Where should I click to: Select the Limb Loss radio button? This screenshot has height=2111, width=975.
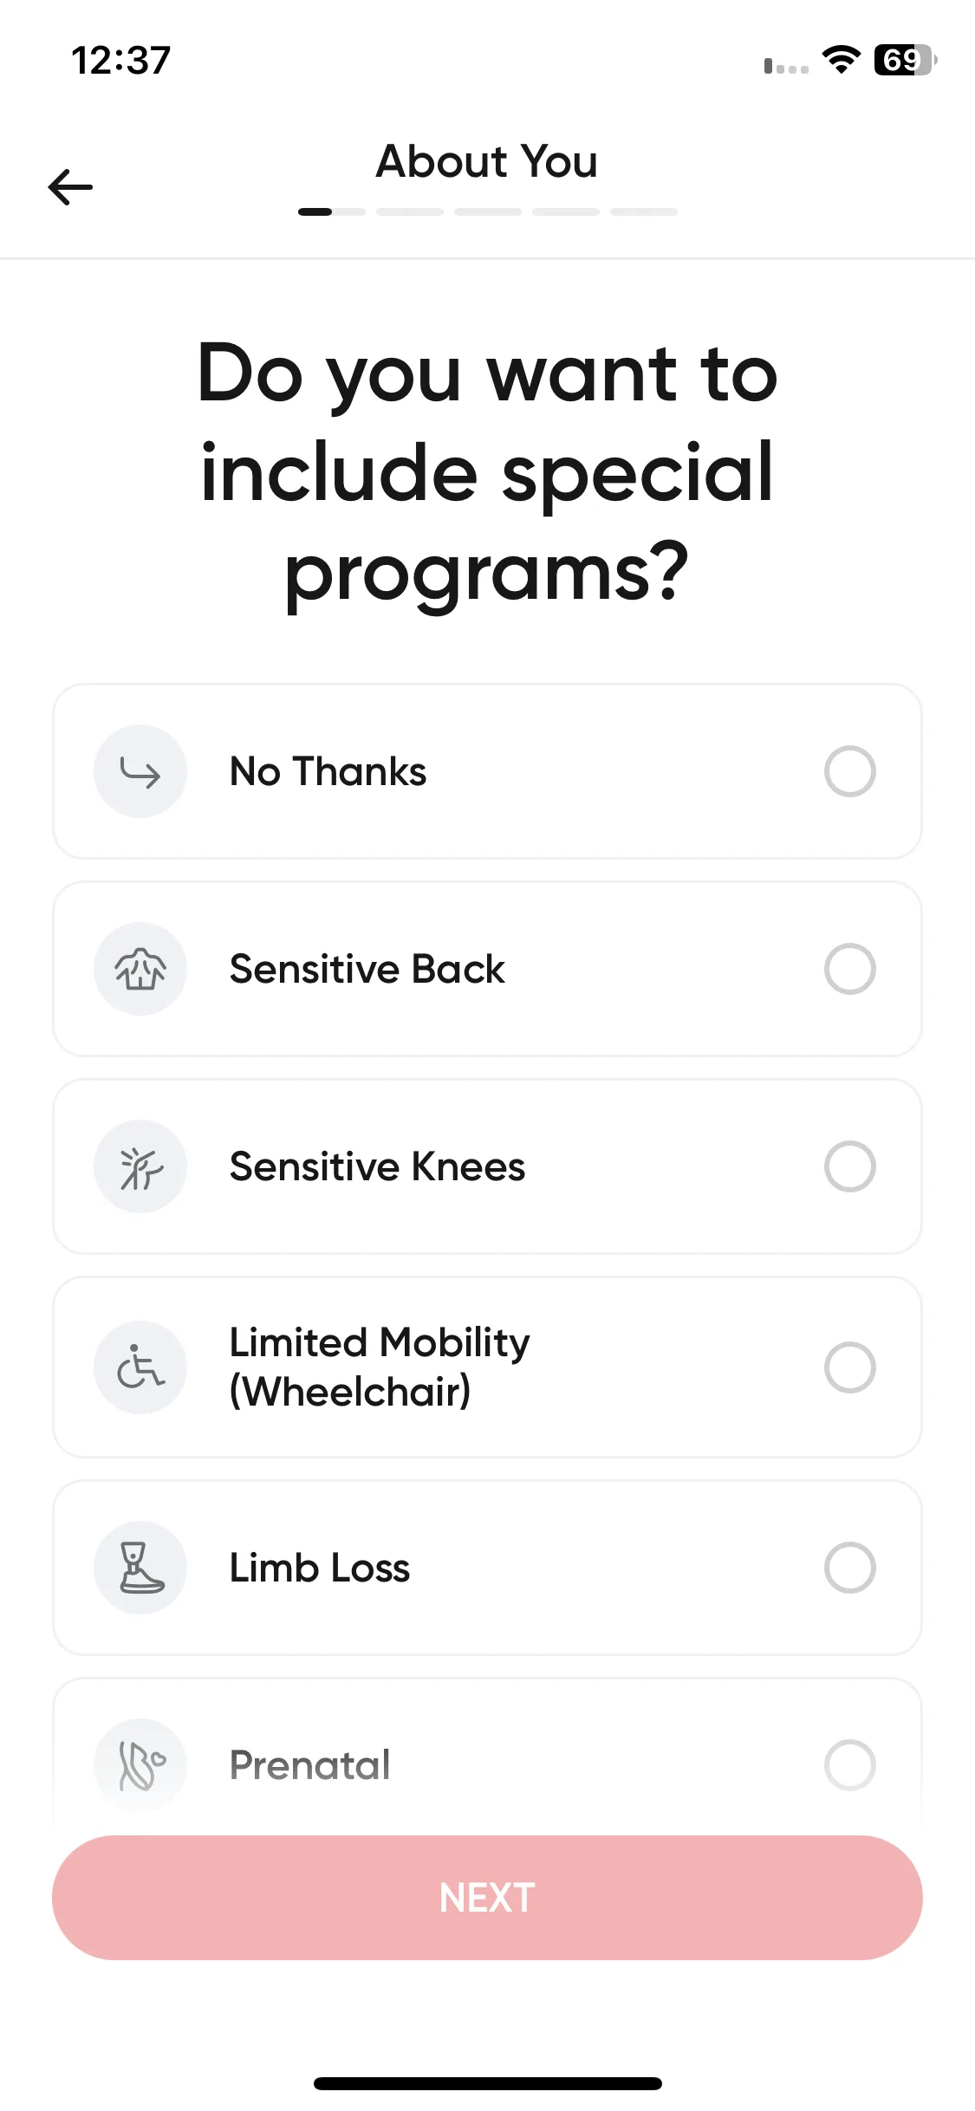coord(850,1568)
